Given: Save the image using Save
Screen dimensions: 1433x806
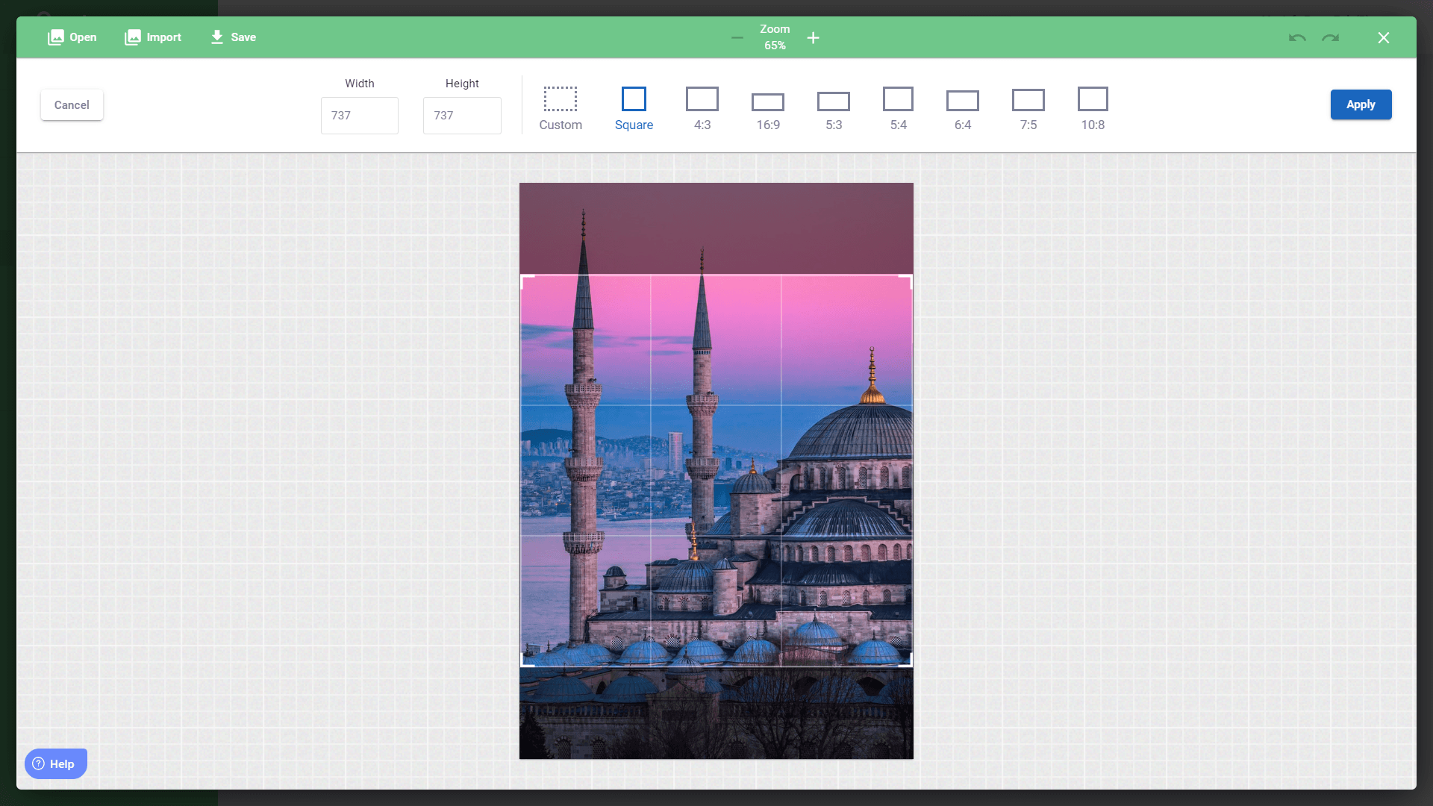Looking at the screenshot, I should 233,37.
